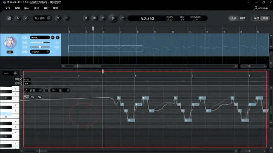Collapse the 曲速 tempo row arrow
This screenshot has height=153, width=273.
(x=21, y=79)
